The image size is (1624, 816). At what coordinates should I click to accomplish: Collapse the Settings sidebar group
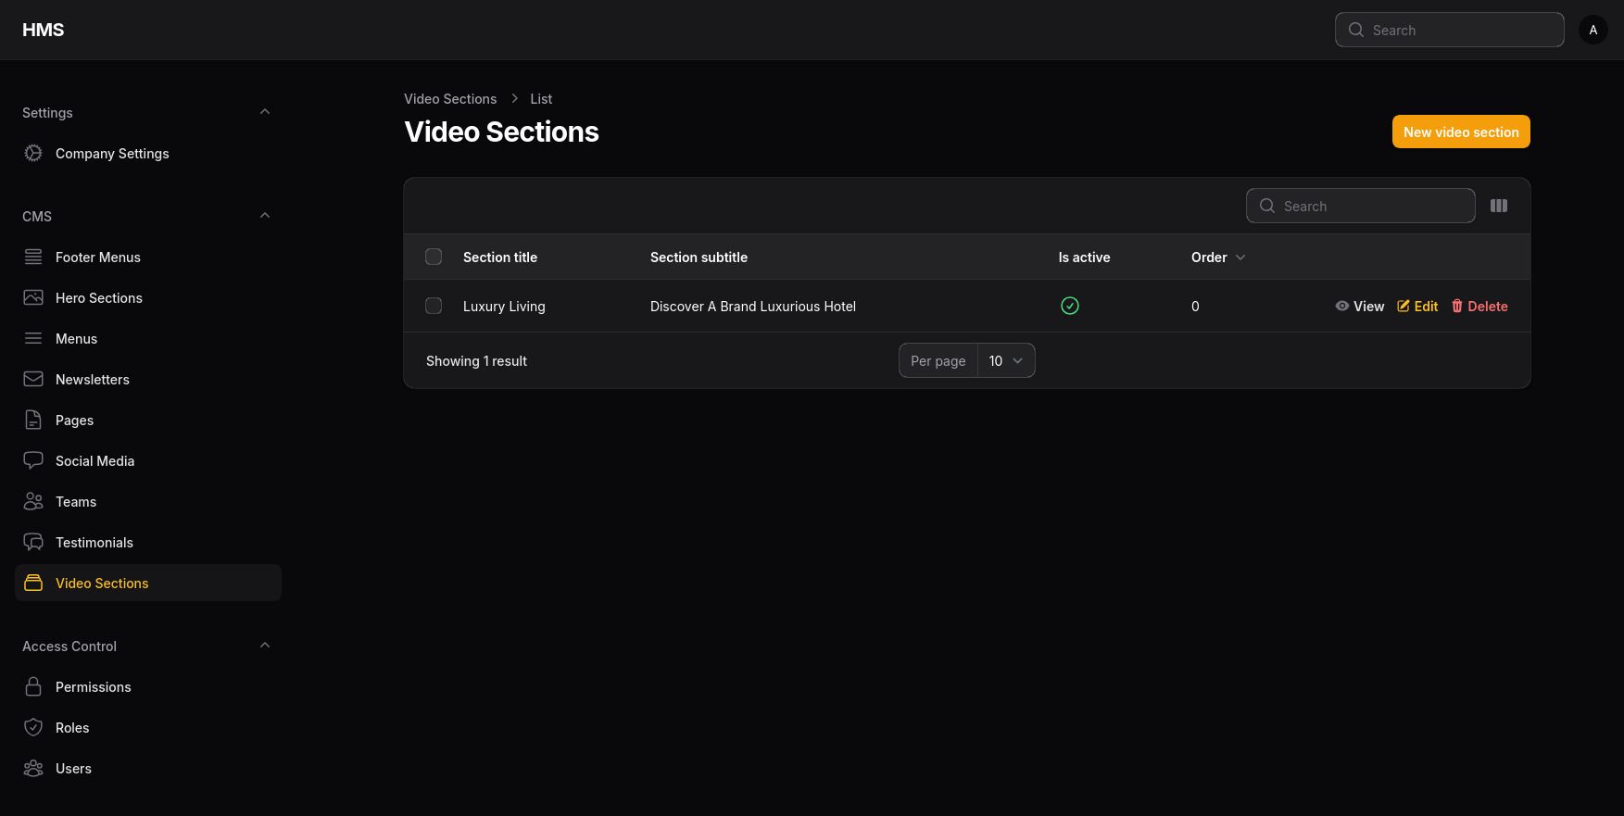(265, 112)
